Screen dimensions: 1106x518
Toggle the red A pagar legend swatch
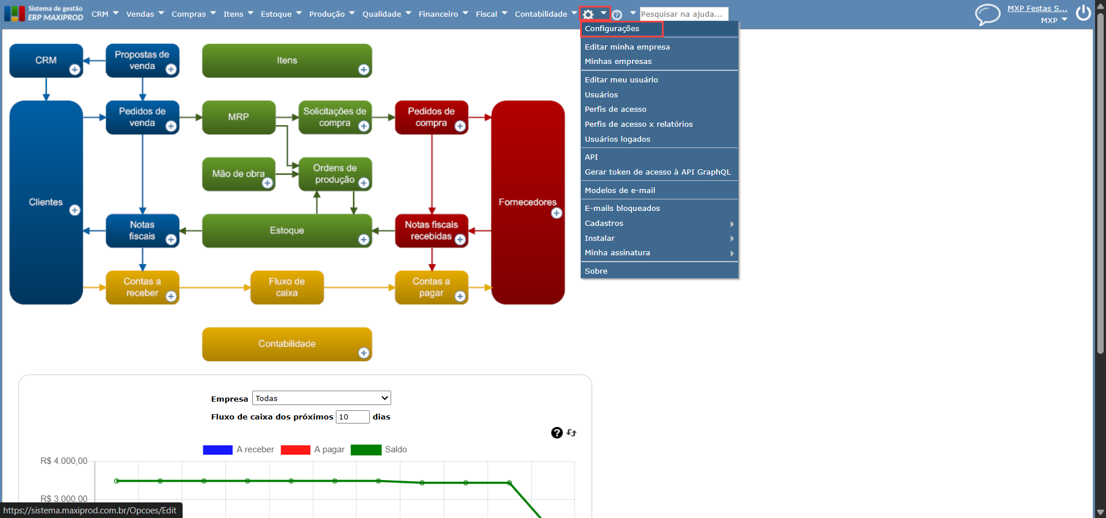296,449
